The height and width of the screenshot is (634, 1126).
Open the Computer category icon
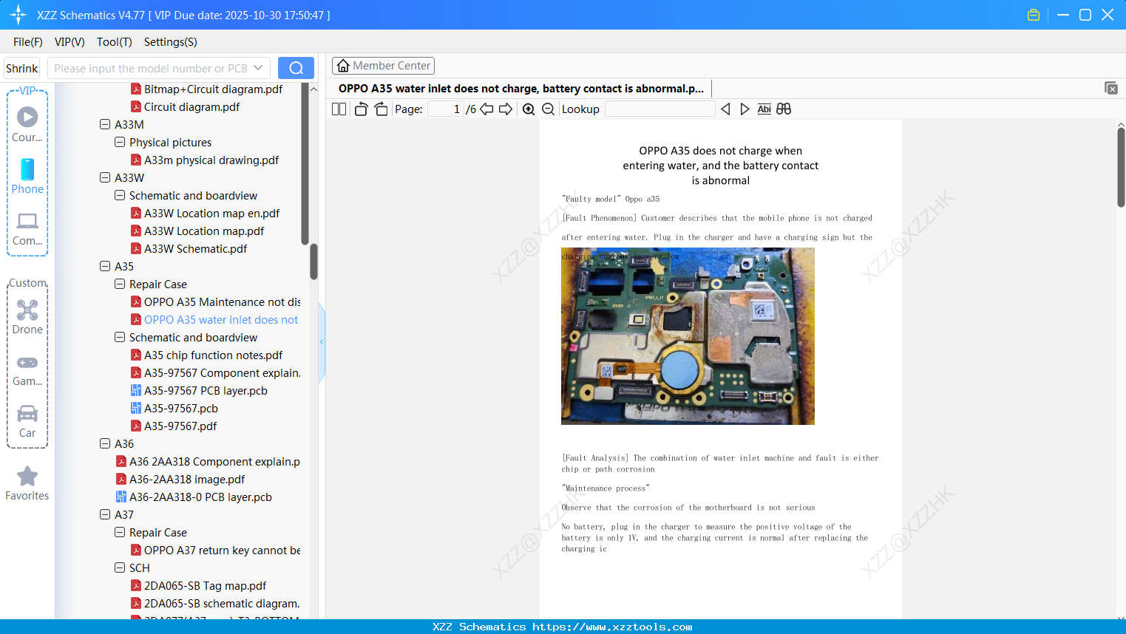pyautogui.click(x=27, y=228)
